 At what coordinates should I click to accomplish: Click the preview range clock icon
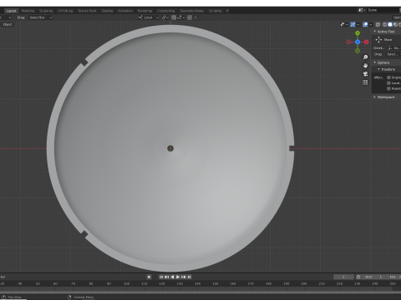point(358,277)
